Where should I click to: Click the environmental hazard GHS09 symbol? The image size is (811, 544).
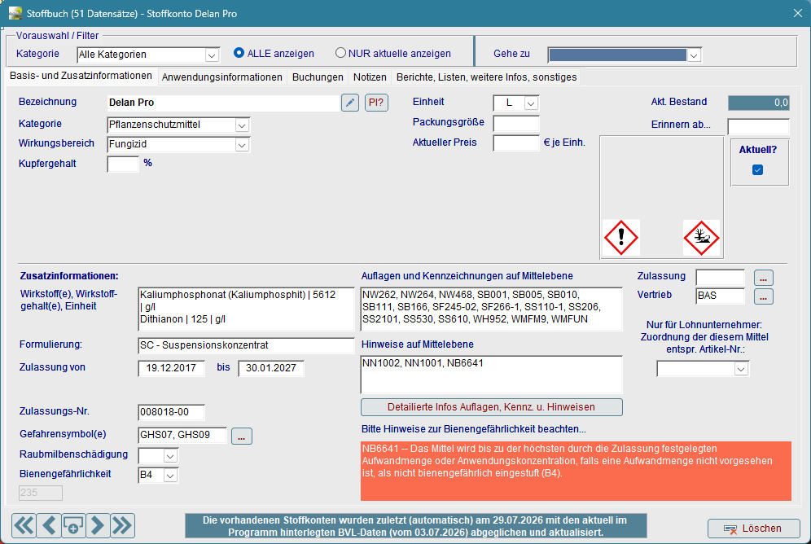[701, 238]
